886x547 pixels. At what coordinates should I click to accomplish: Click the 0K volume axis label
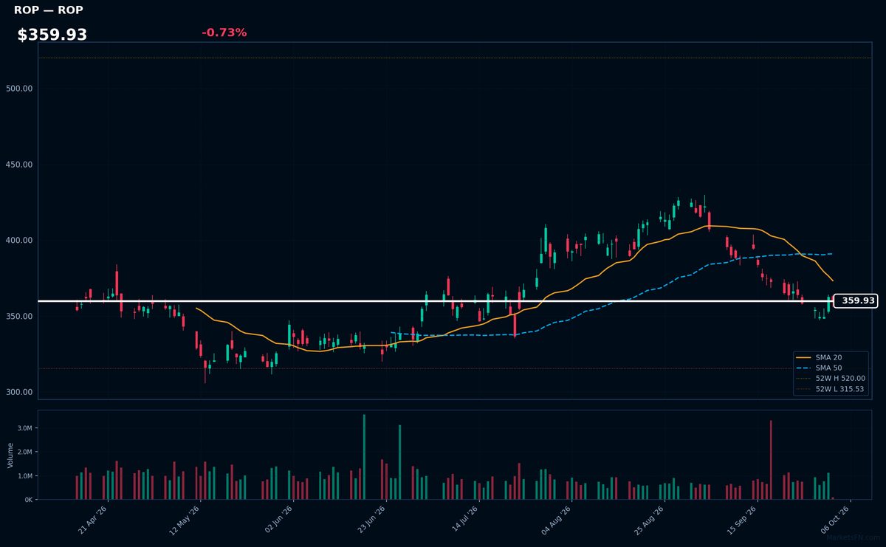click(x=28, y=500)
